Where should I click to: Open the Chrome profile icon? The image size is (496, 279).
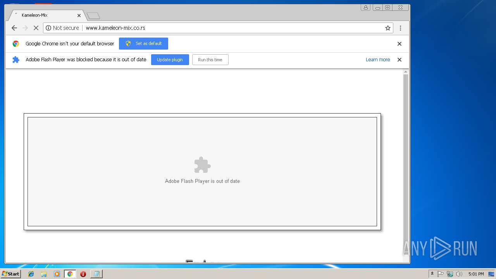tap(365, 7)
